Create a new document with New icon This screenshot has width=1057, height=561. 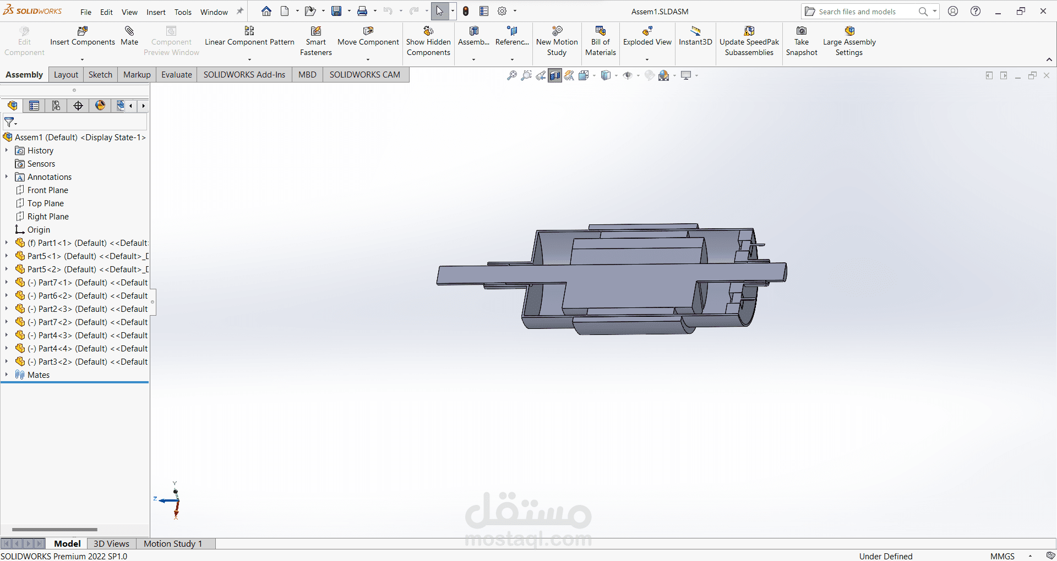click(x=285, y=11)
